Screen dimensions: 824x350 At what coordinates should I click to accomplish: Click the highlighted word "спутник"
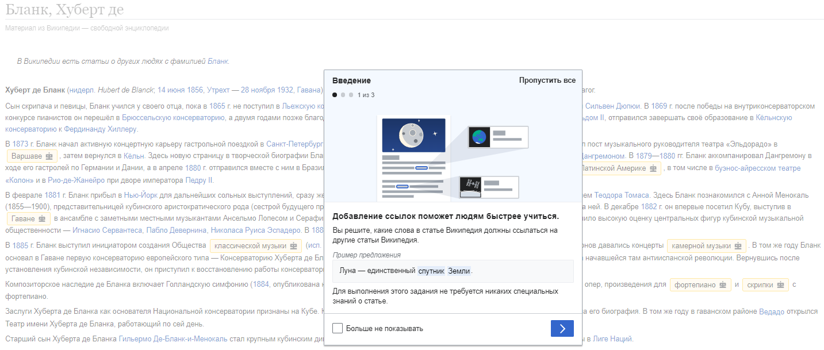tap(432, 271)
